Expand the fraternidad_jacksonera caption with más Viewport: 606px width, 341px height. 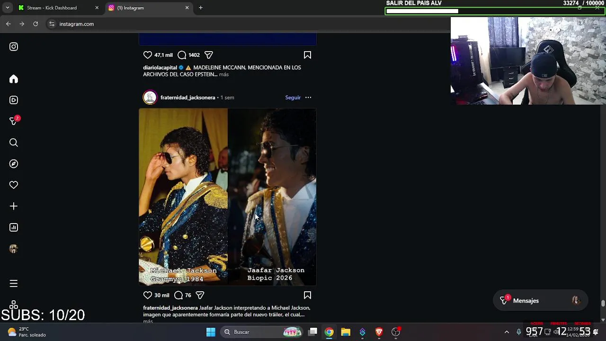(x=148, y=321)
